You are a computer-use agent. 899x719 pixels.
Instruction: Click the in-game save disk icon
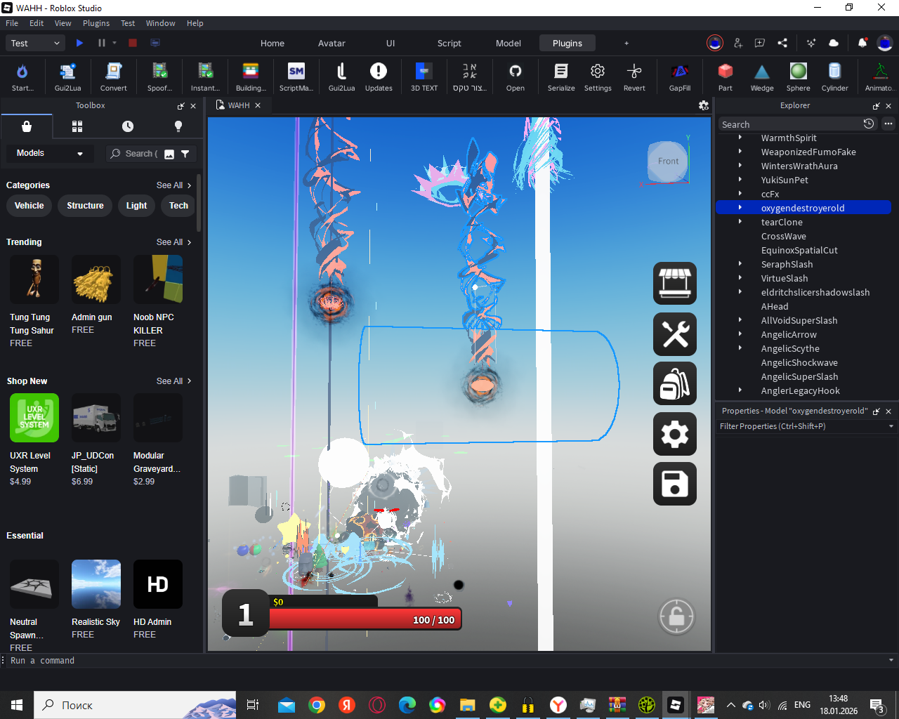click(x=674, y=484)
